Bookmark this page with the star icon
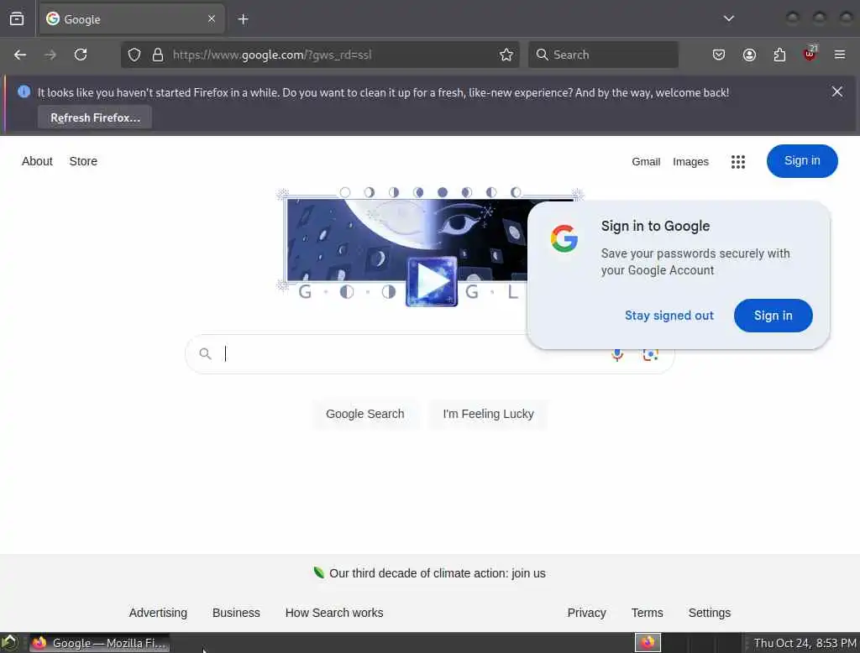860x653 pixels. (506, 55)
